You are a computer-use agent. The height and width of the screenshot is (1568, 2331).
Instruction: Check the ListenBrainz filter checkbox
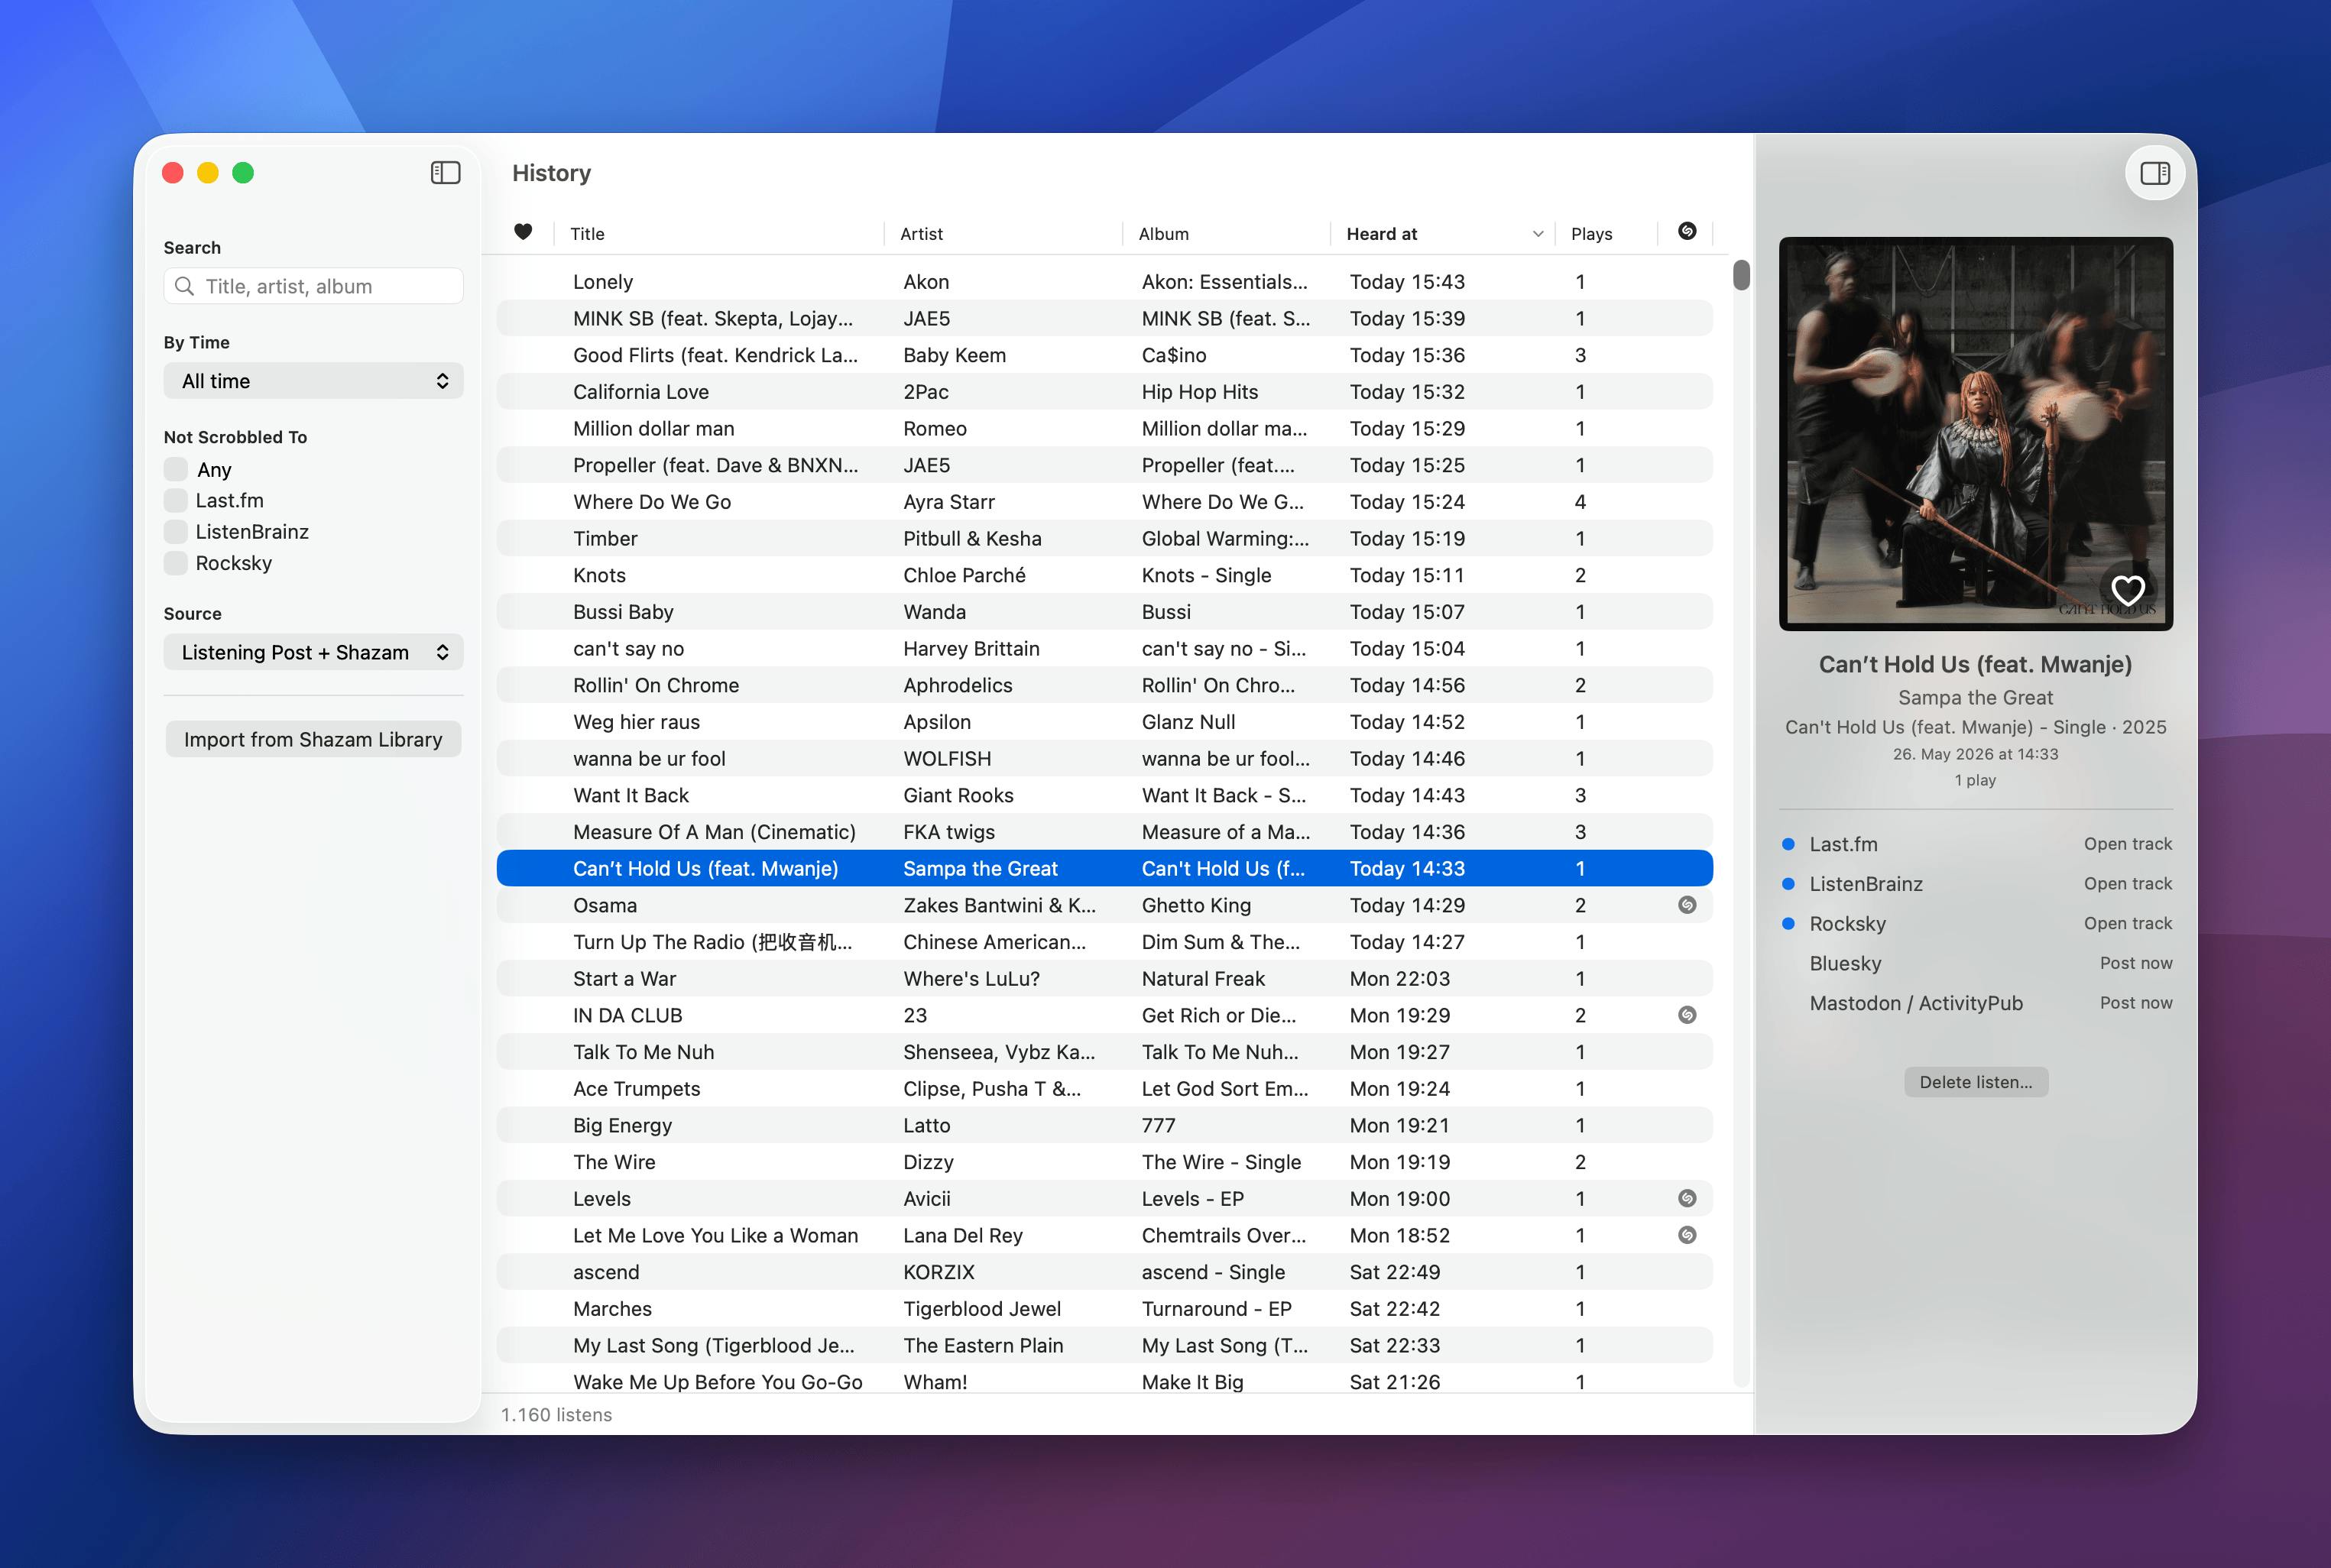coord(176,531)
